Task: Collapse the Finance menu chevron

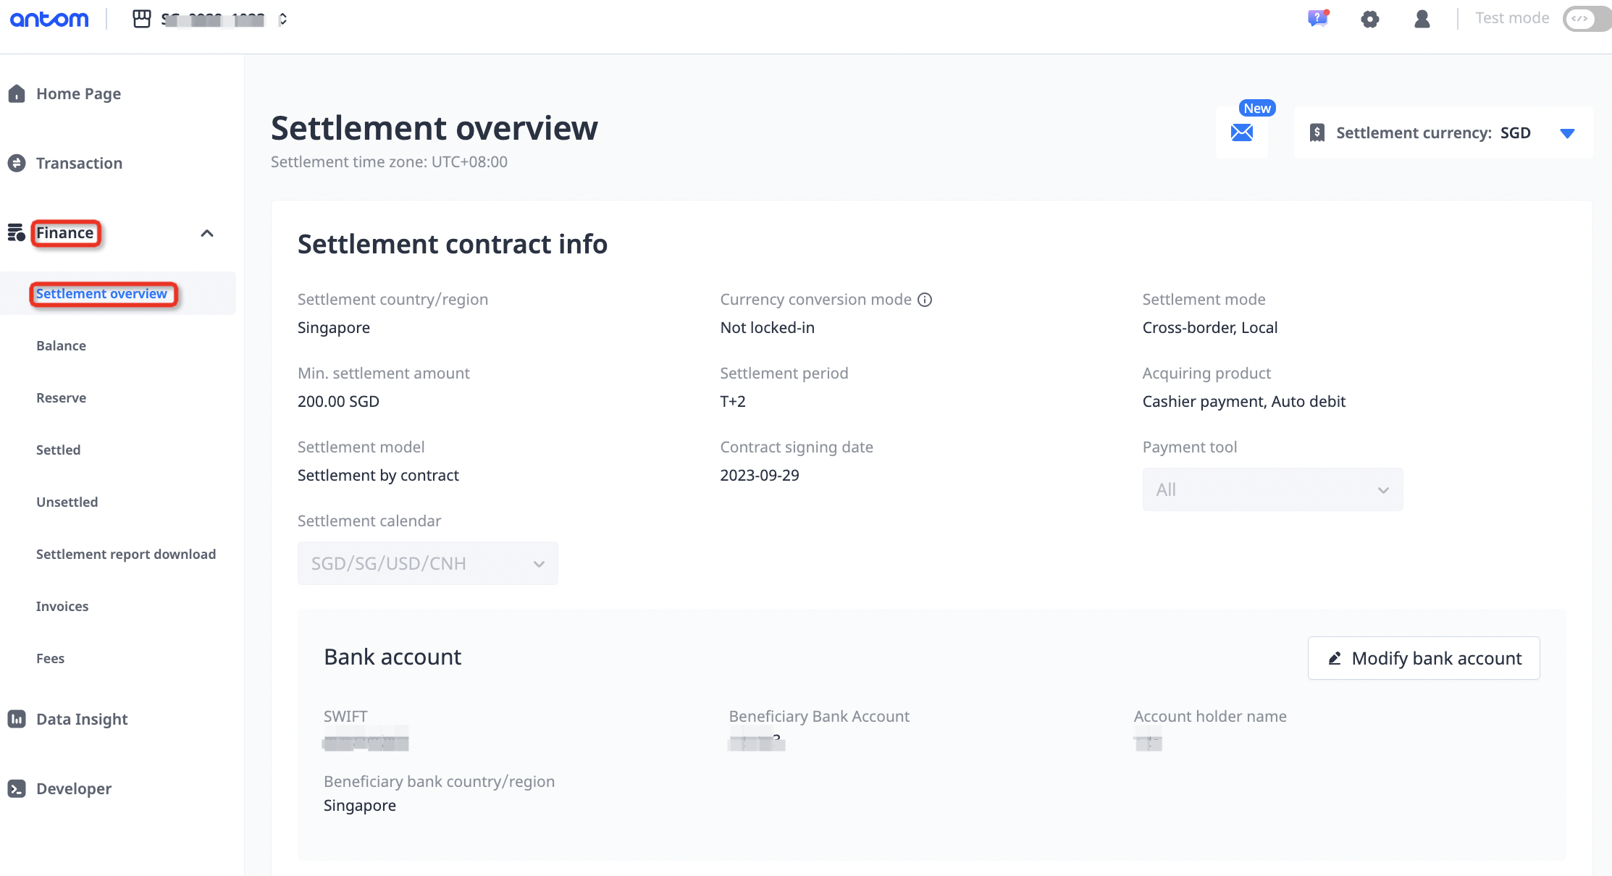Action: pyautogui.click(x=207, y=233)
